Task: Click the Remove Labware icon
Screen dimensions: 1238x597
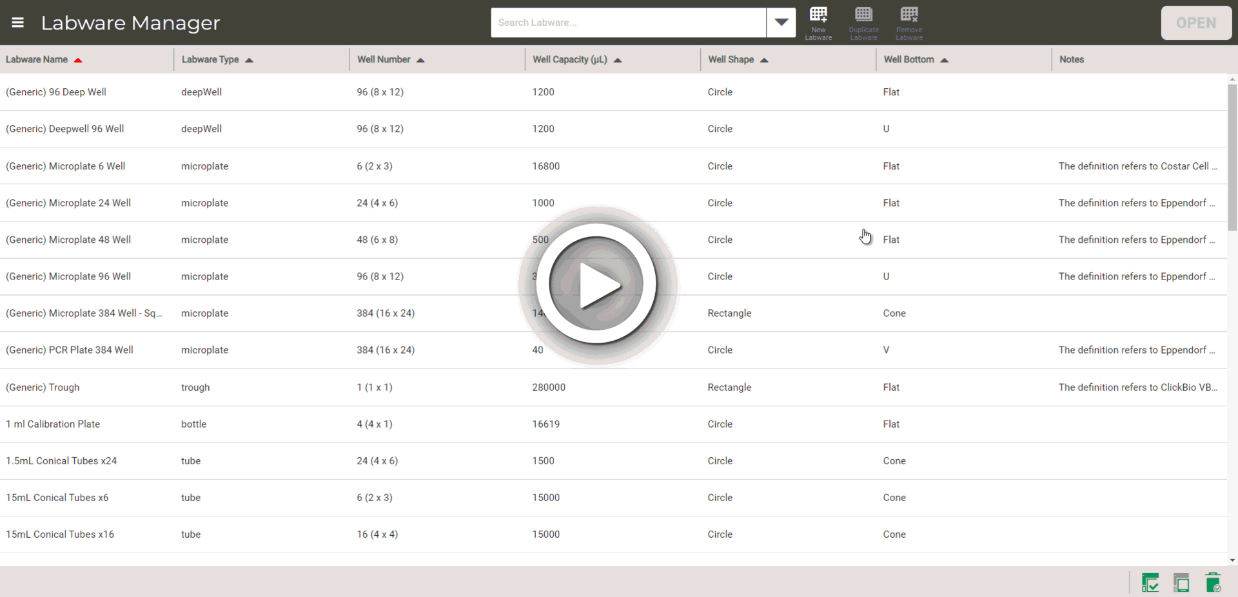Action: pyautogui.click(x=909, y=23)
